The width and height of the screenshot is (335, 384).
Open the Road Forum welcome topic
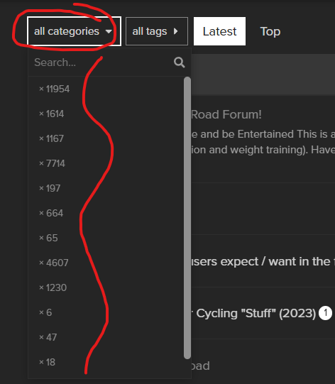point(226,114)
